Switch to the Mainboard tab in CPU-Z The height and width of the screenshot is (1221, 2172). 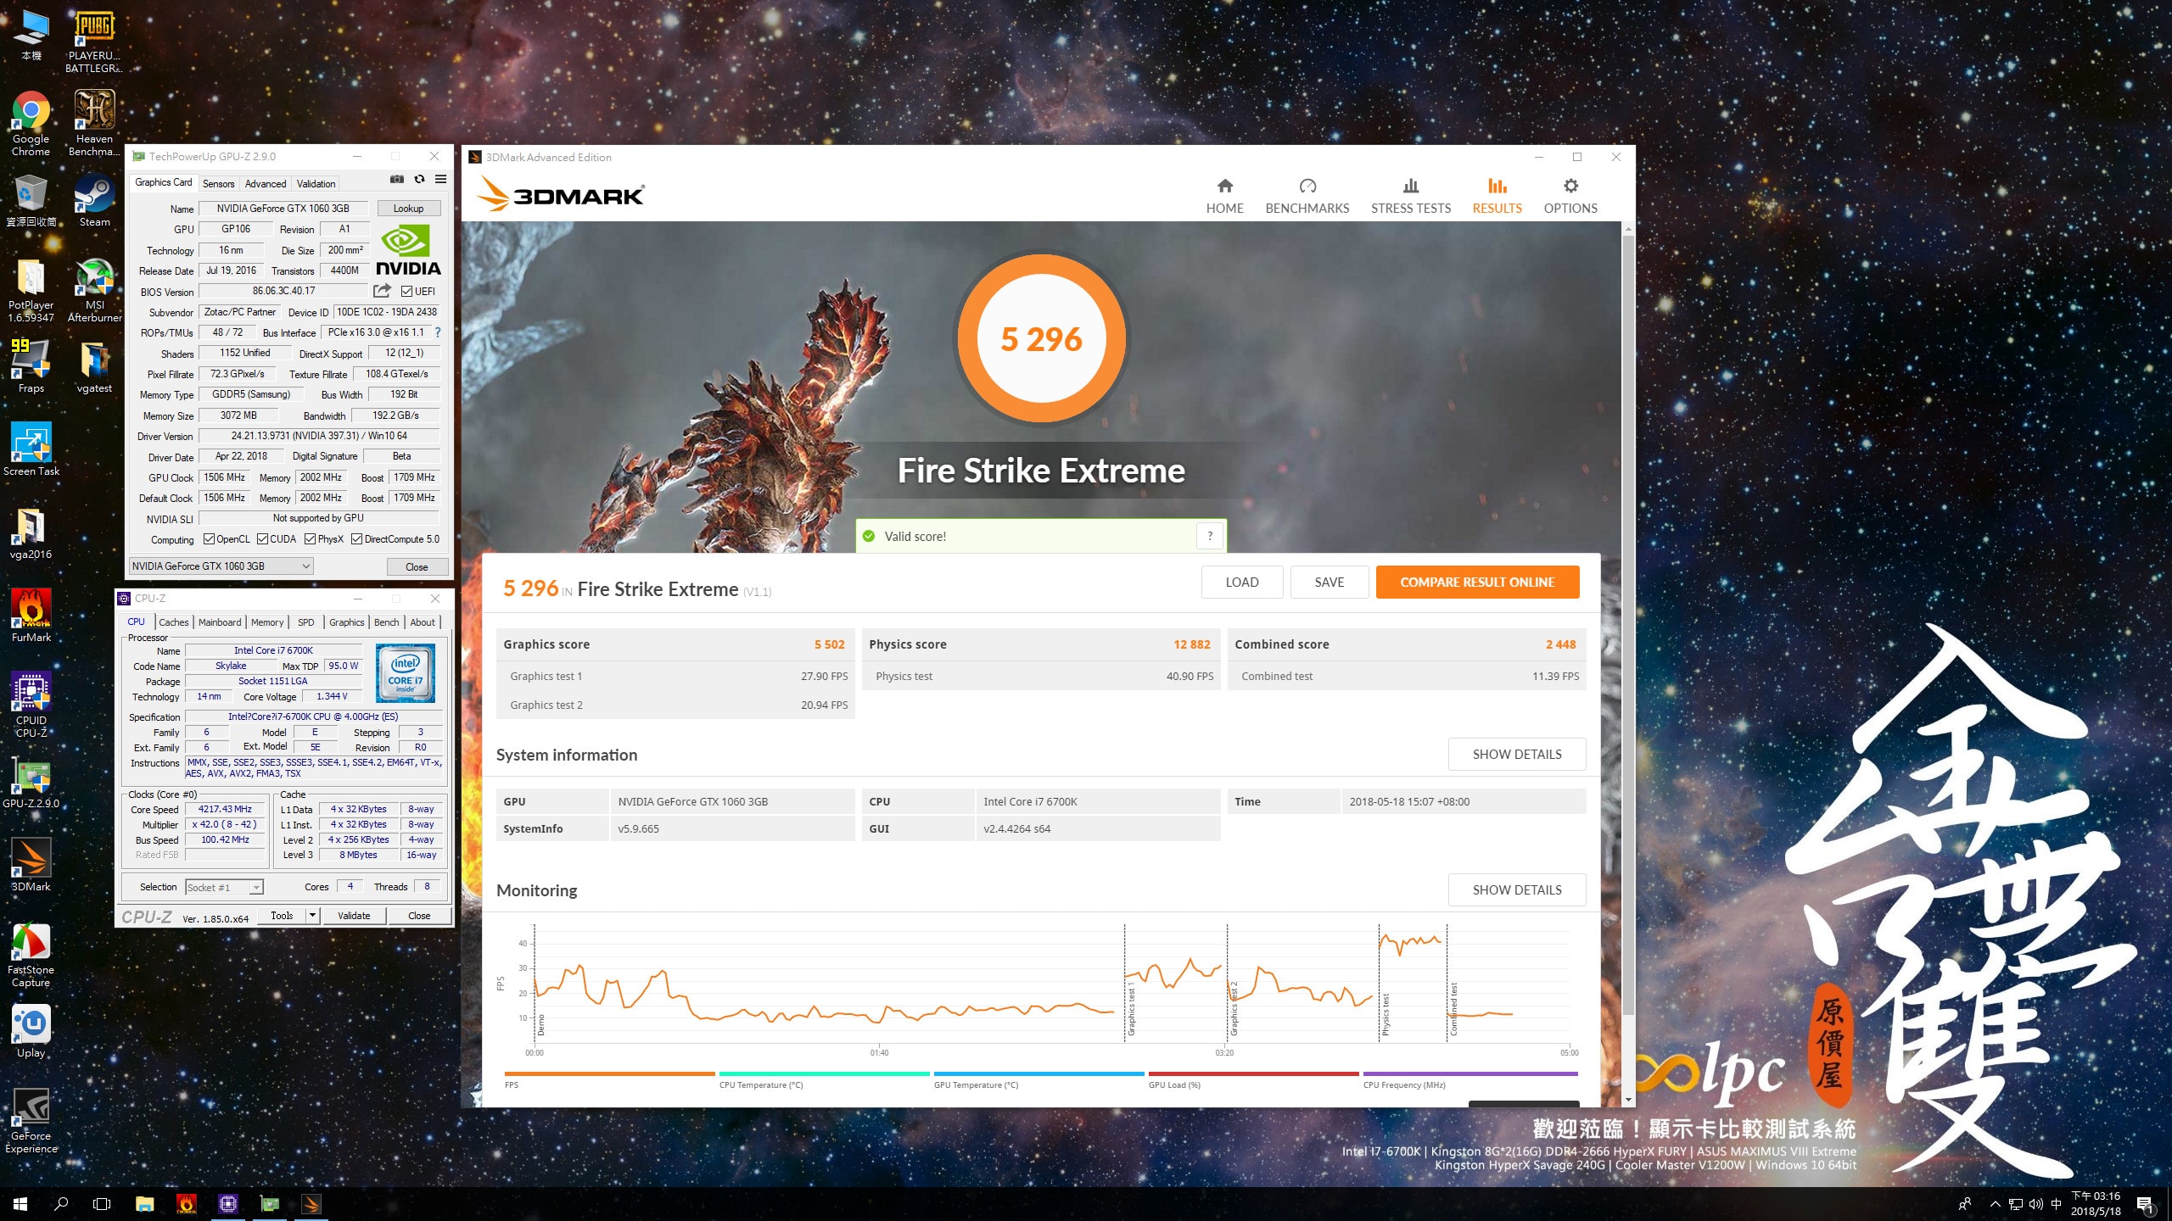point(220,622)
